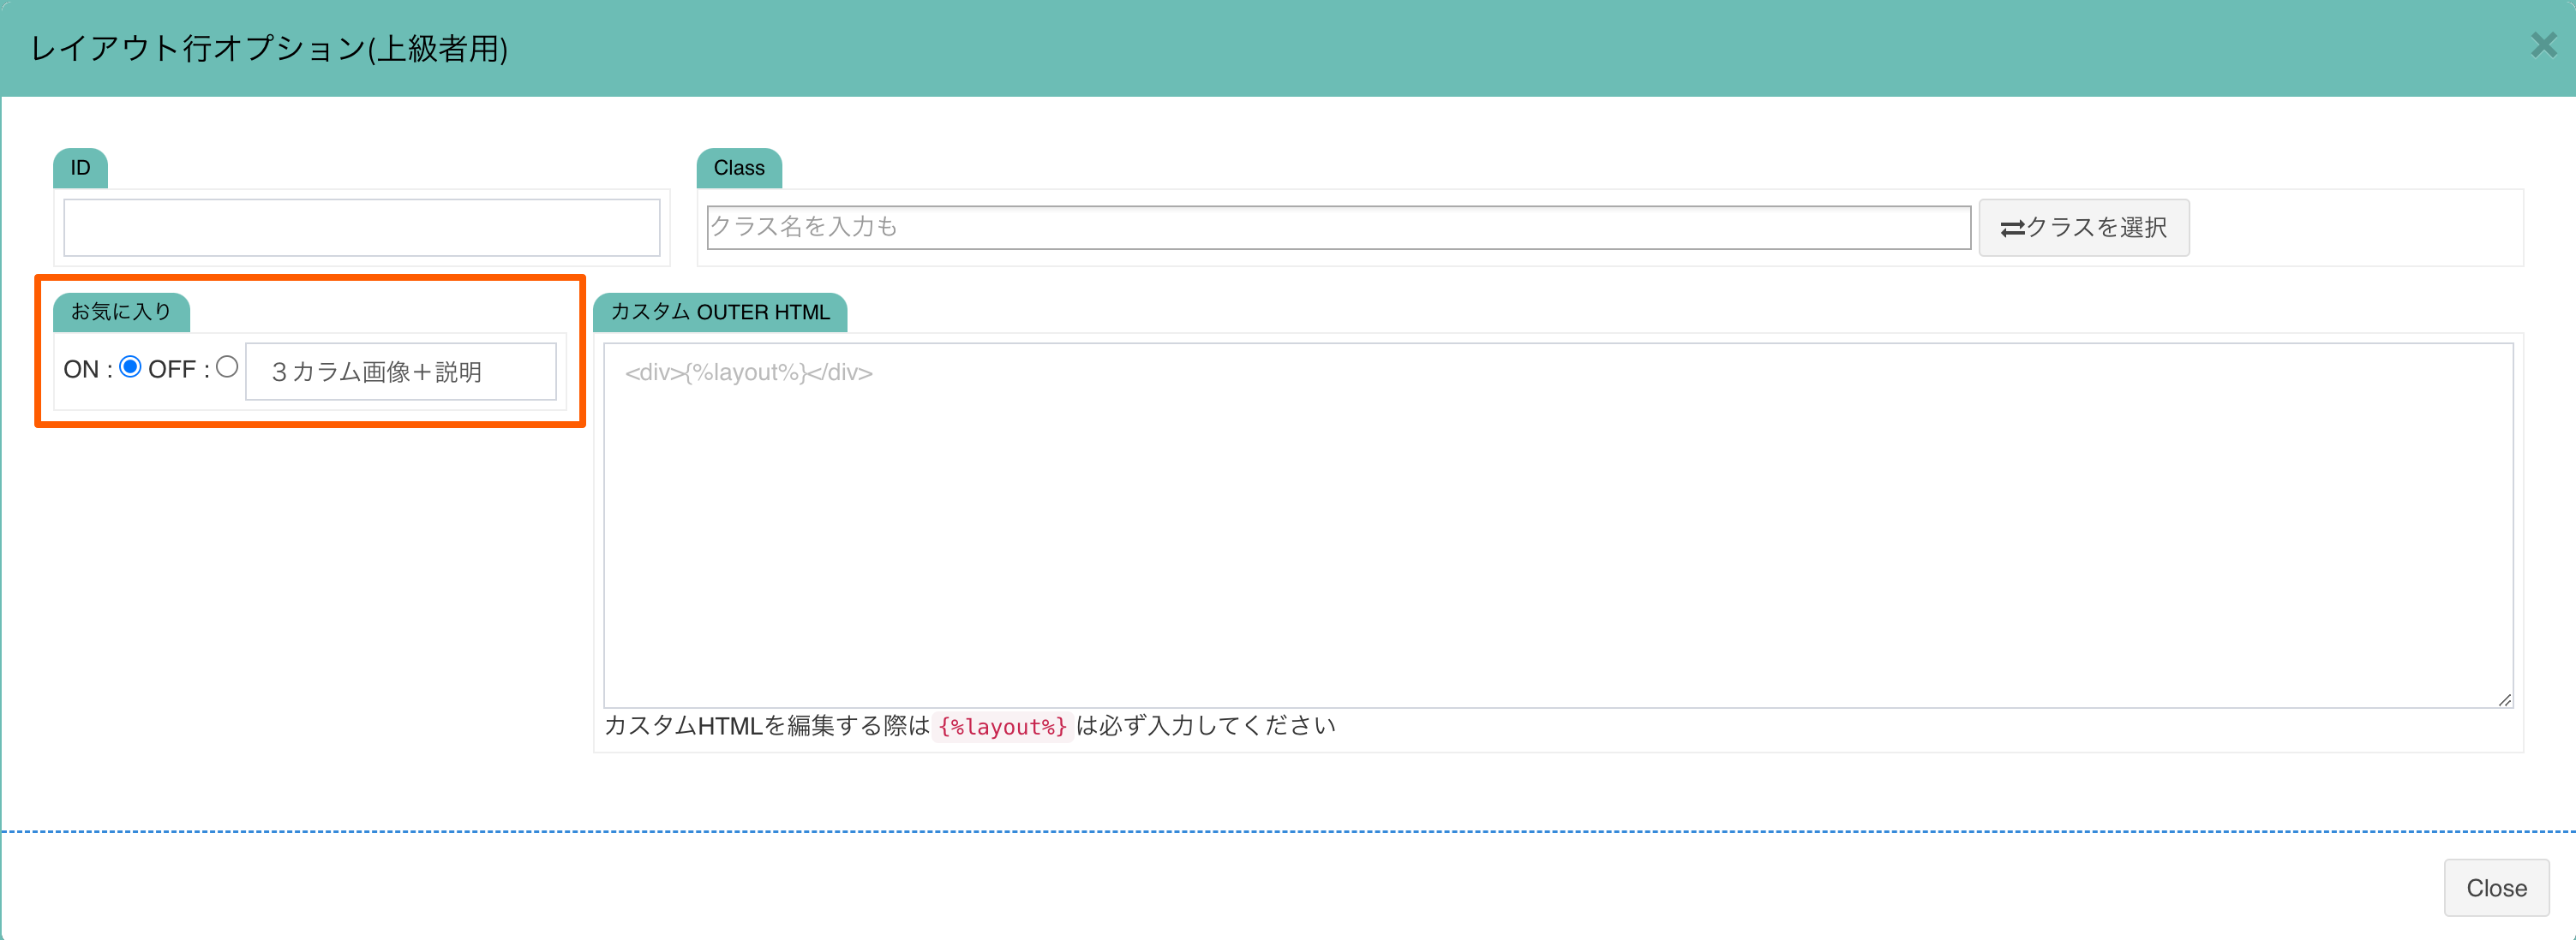2576x940 pixels.
Task: Select the ON radio for お気に入り
Action: (130, 366)
